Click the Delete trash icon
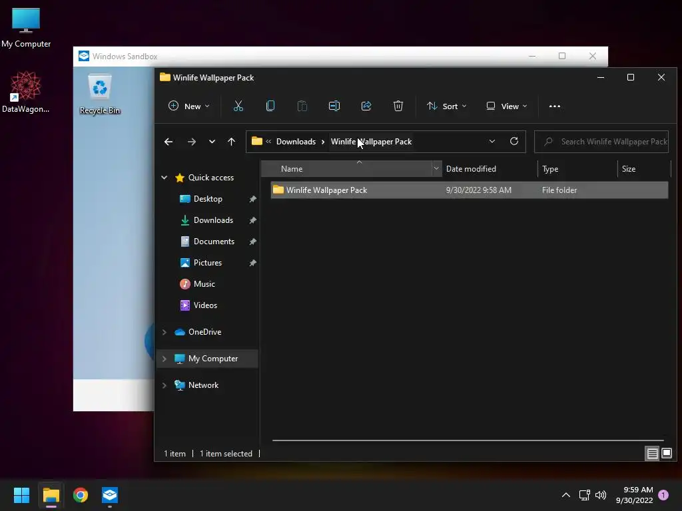Image resolution: width=682 pixels, height=511 pixels. click(398, 106)
